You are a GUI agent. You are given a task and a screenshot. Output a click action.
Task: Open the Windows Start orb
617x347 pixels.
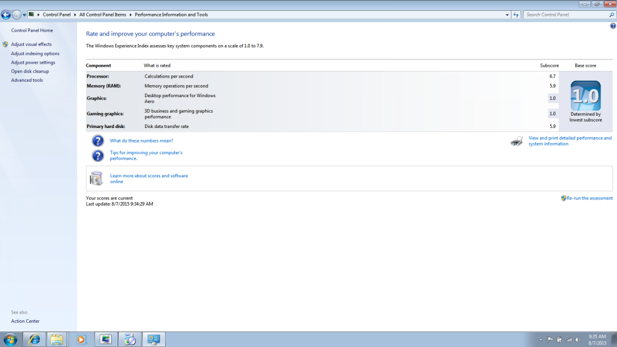click(x=10, y=339)
